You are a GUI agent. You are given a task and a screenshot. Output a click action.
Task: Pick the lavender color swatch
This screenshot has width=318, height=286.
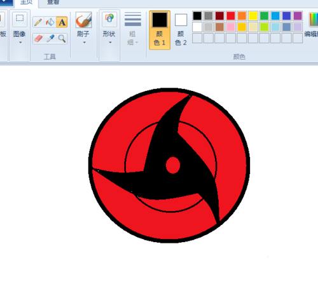(298, 27)
